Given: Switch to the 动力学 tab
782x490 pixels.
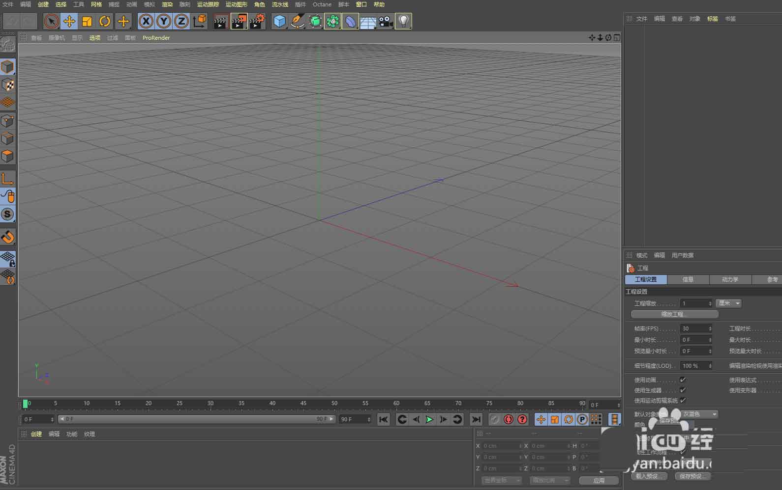Looking at the screenshot, I should 730,279.
